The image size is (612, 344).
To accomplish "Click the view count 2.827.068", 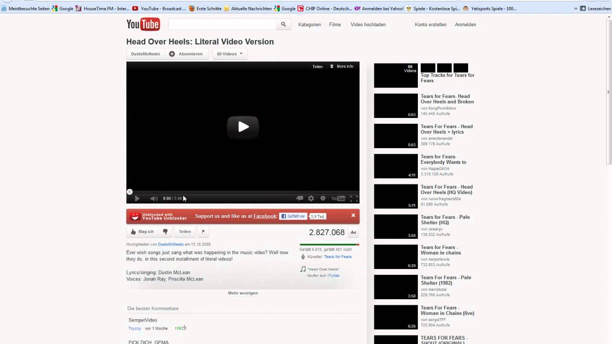I will pos(327,233).
